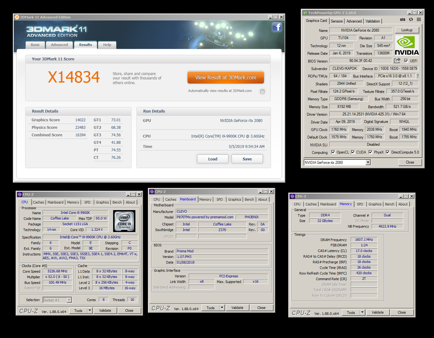Toggle the PhysX checkbox
Viewport: 434px width, 338px height.
370,152
